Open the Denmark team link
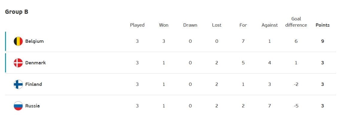Image resolution: width=339 pixels, height=120 pixels. (x=35, y=63)
